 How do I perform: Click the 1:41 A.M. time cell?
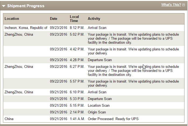[x=77, y=119]
